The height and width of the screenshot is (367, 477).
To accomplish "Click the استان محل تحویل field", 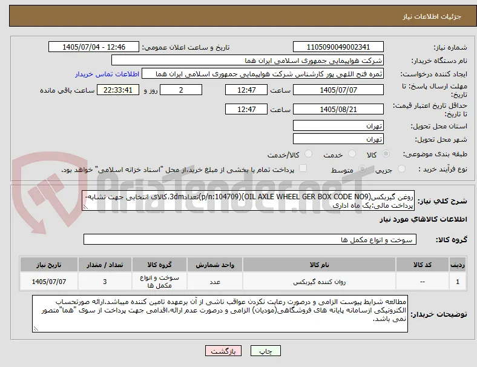I will 338,126.
